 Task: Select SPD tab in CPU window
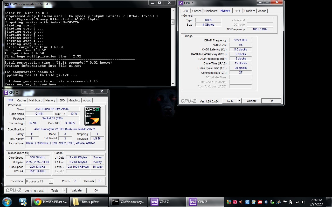click(x=62, y=100)
